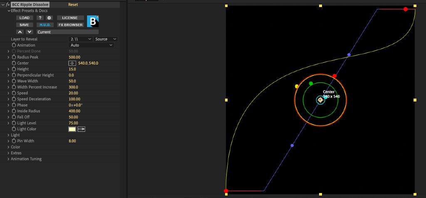426x198 pixels.
Task: Click the LICENSE button
Action: 70,18
